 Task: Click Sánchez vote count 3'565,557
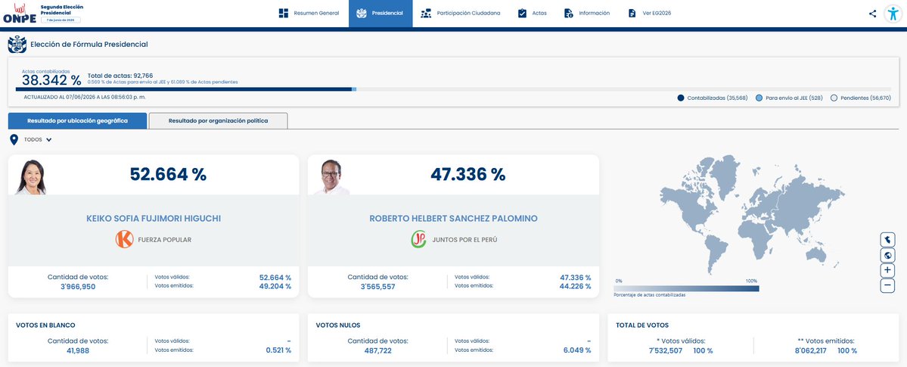(x=377, y=287)
